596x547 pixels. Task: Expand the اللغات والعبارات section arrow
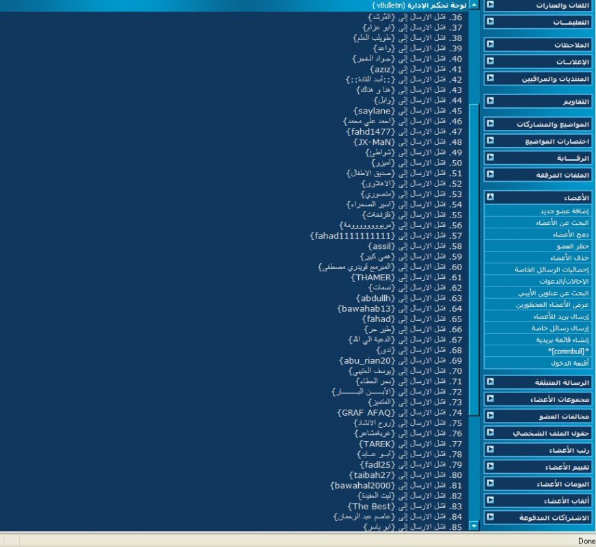tap(490, 4)
